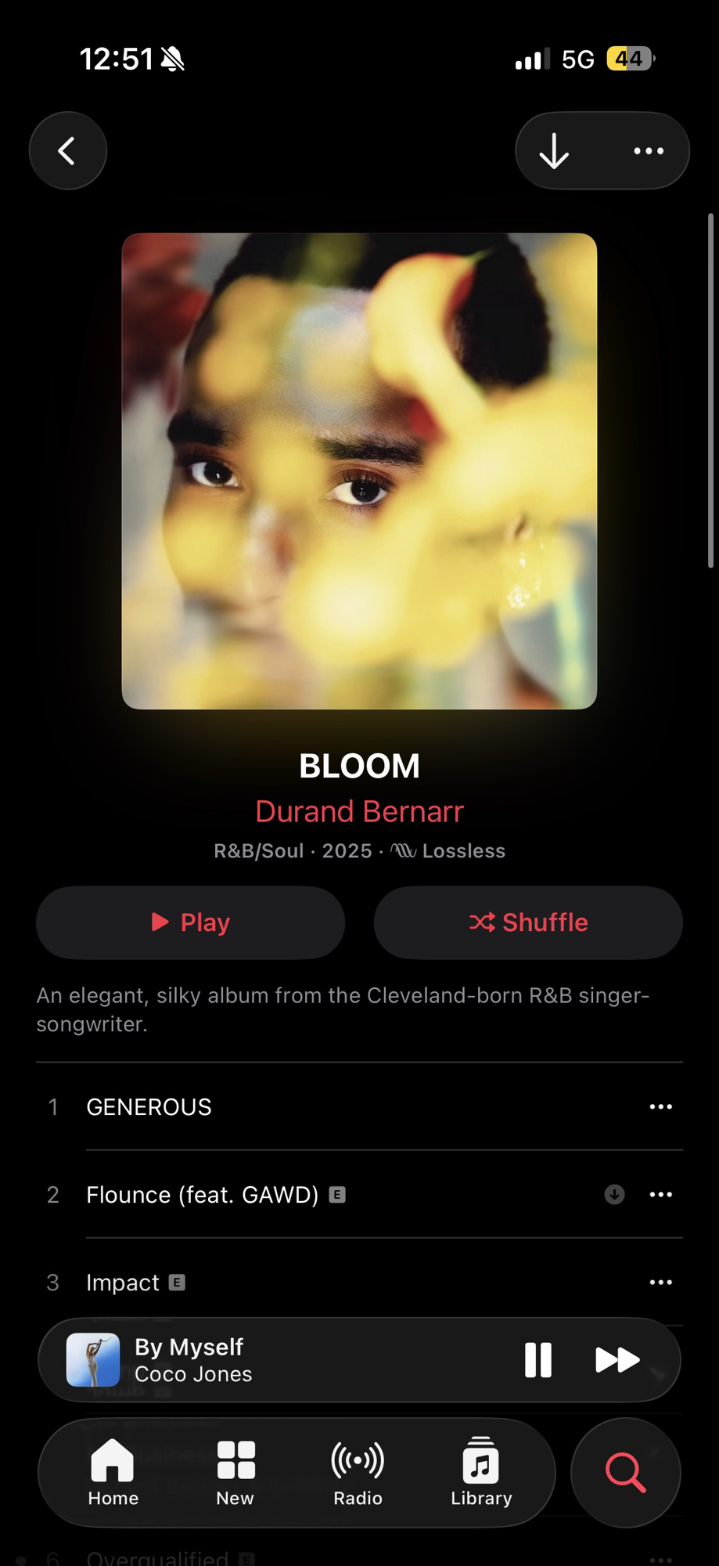Switch to the Radio tab
The width and height of the screenshot is (719, 1566).
click(358, 1472)
